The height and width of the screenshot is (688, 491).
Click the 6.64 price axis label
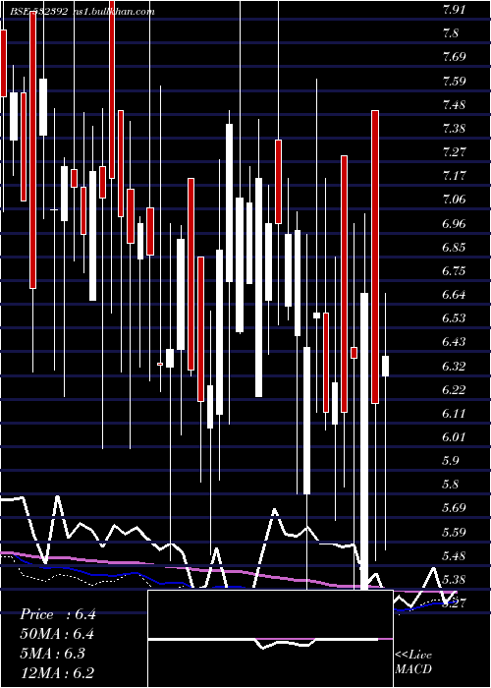[x=454, y=295]
